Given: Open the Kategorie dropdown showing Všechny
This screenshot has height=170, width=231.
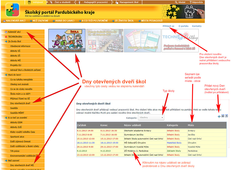Looking at the screenshot, I should [x=151, y=118].
